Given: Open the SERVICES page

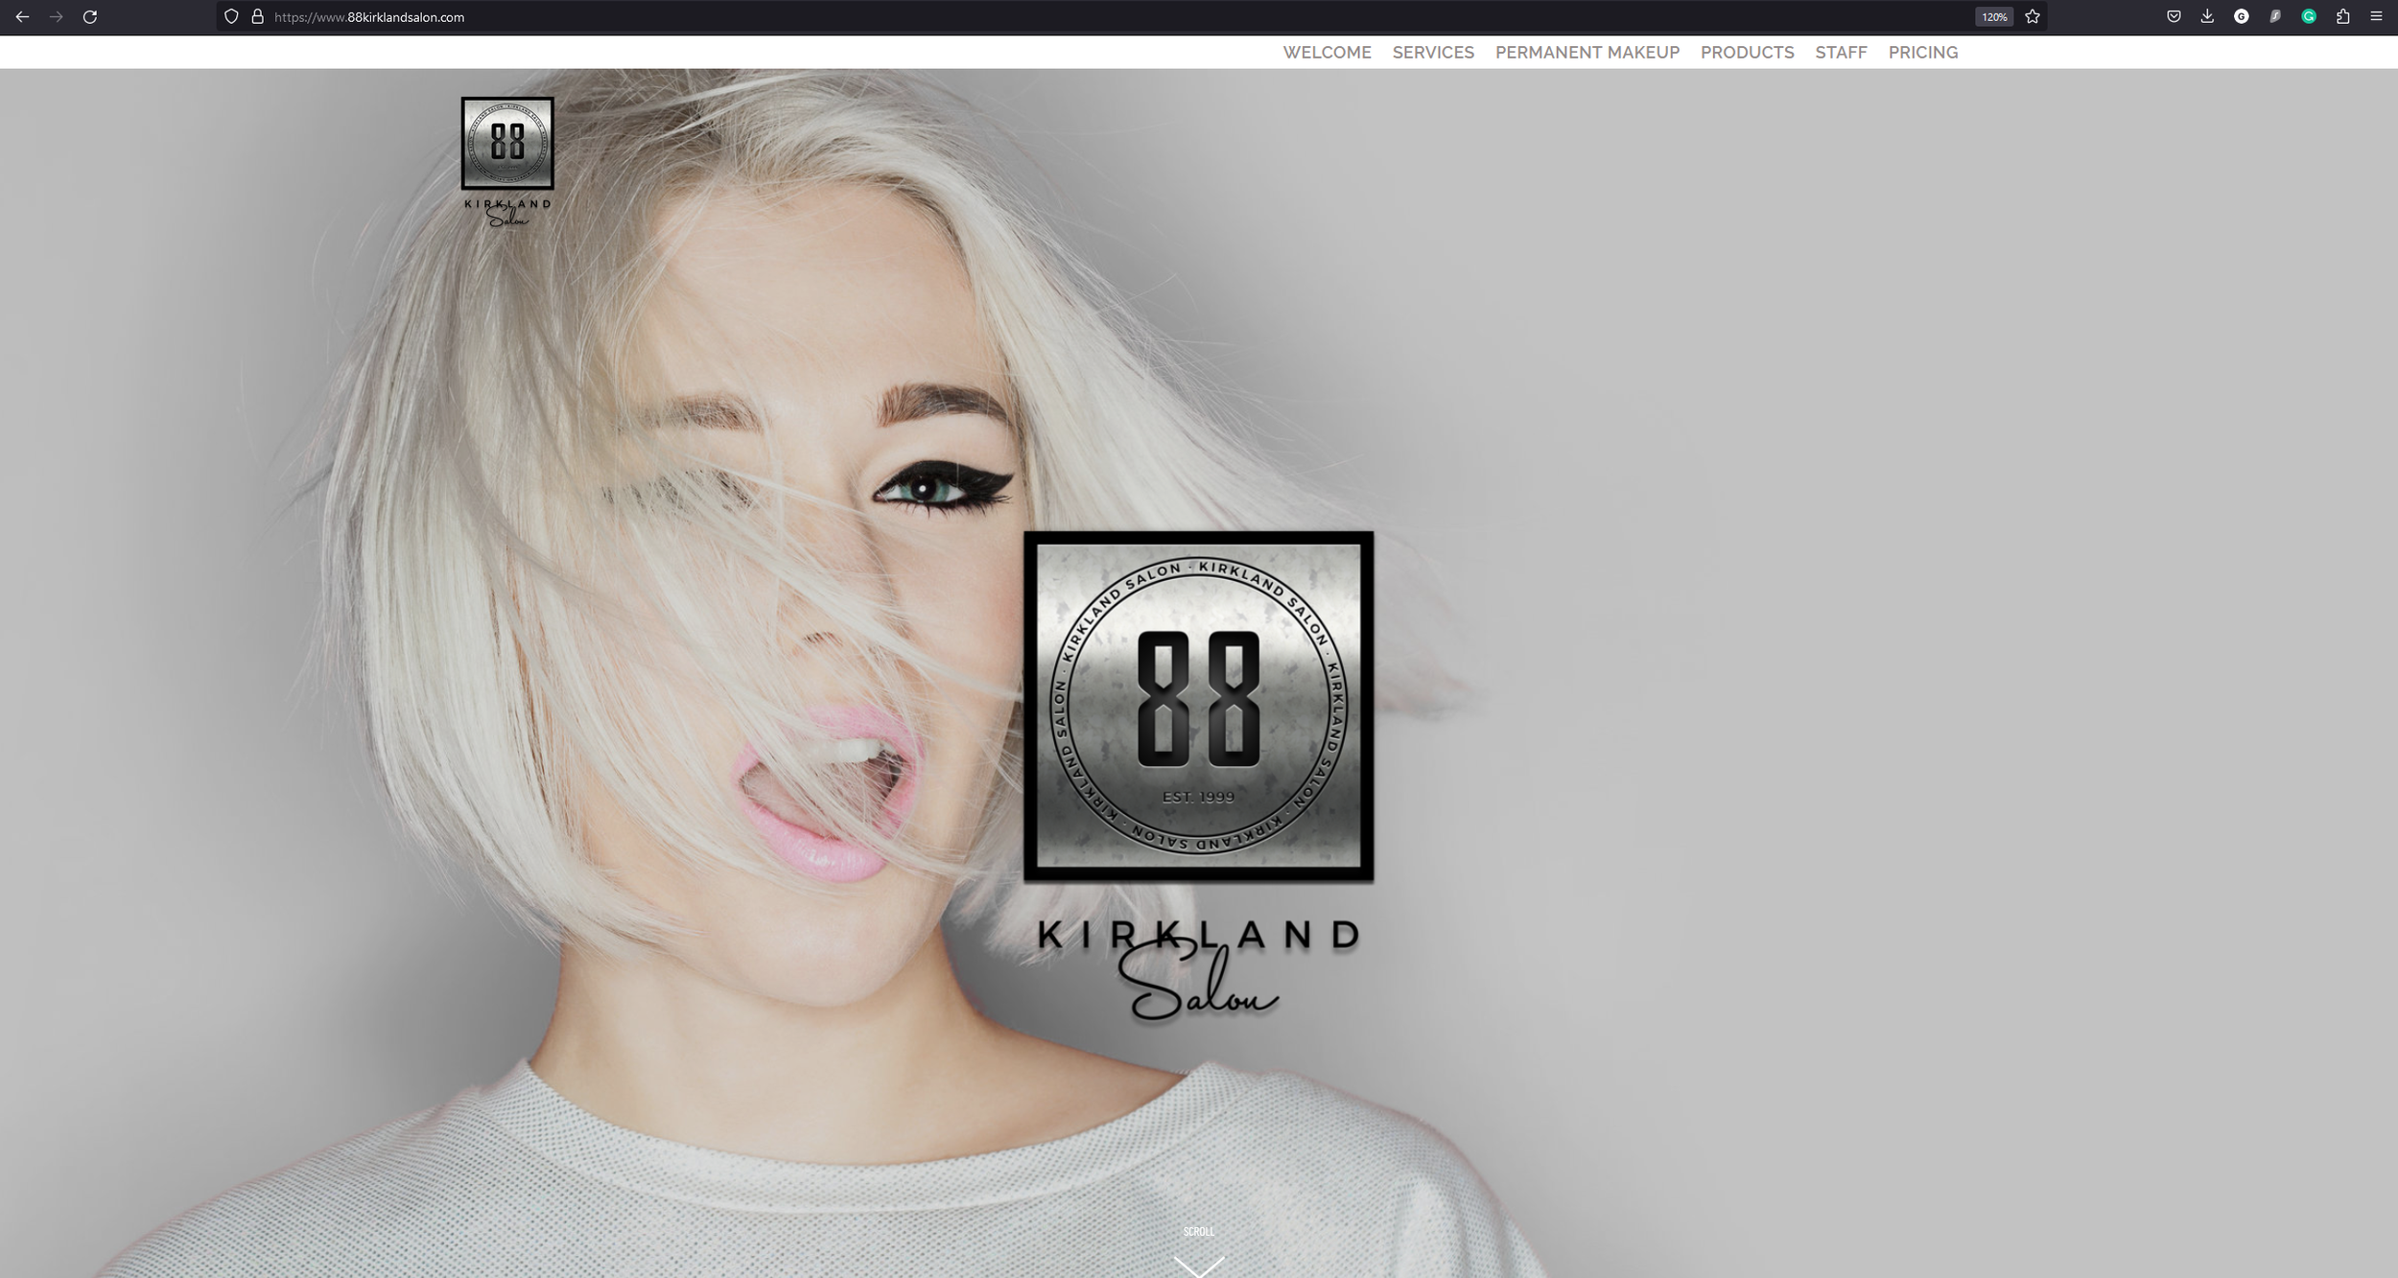Looking at the screenshot, I should pyautogui.click(x=1433, y=53).
